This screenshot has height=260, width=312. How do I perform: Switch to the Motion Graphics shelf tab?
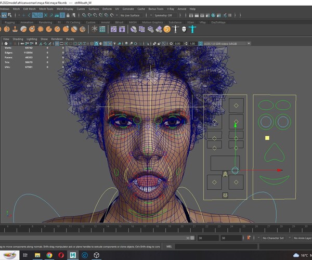(x=152, y=22)
